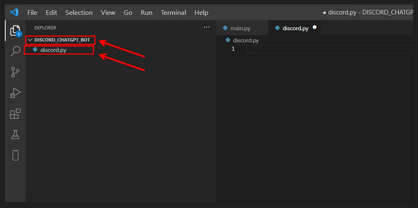The image size is (418, 208).
Task: Click the Python icon on the discord.py tab
Action: point(277,28)
